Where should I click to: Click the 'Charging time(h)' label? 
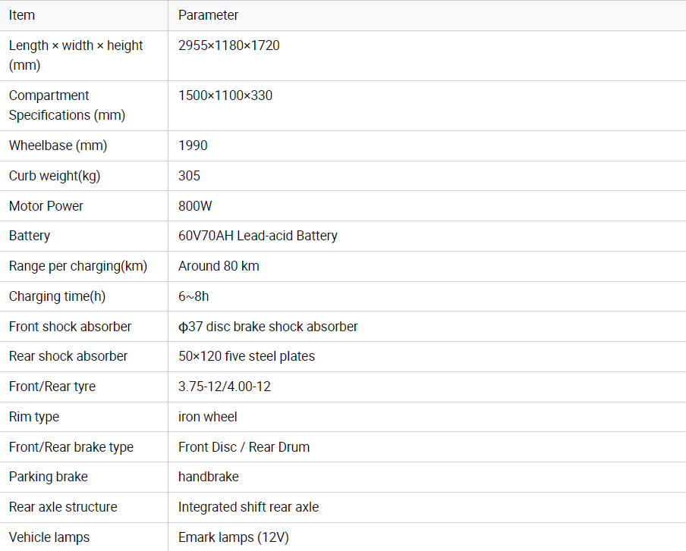click(57, 296)
